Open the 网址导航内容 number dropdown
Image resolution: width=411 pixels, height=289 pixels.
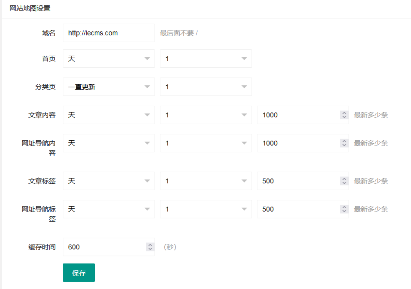206,143
